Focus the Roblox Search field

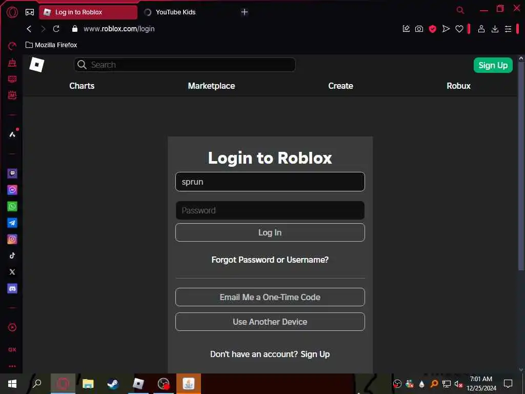click(185, 65)
